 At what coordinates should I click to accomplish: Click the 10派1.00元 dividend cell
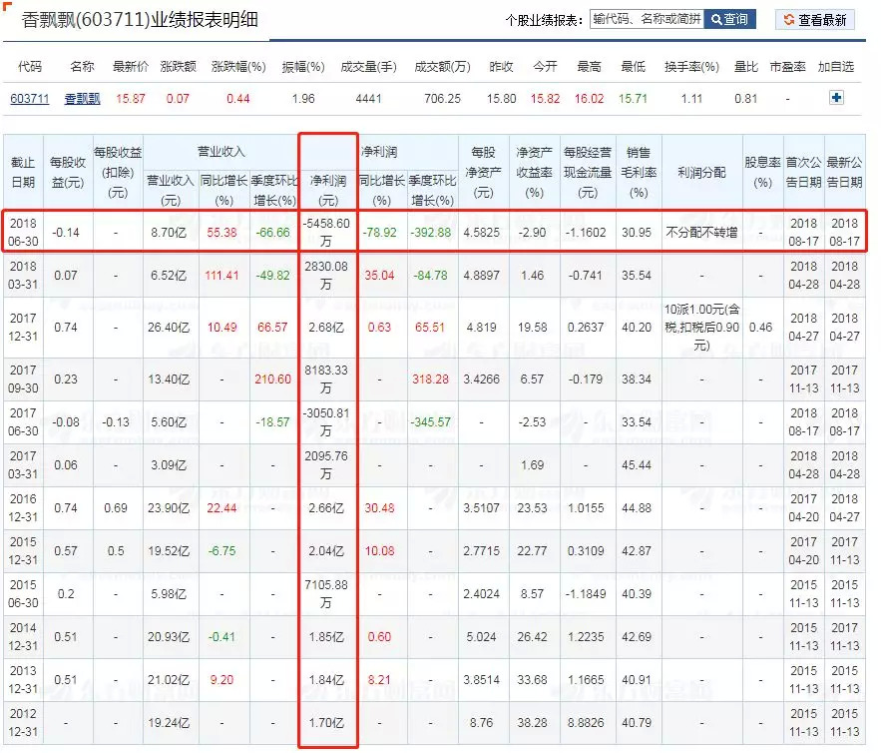pyautogui.click(x=701, y=328)
